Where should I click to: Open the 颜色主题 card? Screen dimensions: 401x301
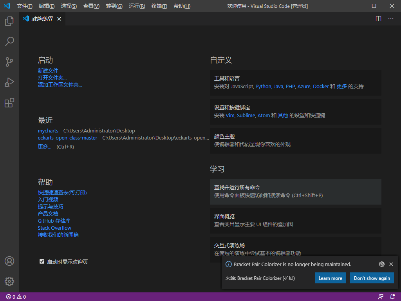[296, 141]
